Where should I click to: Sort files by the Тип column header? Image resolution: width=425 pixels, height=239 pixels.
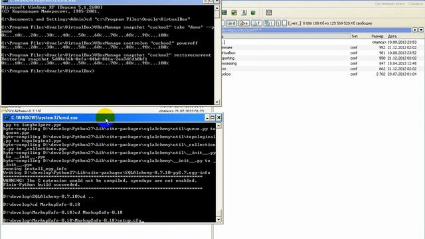point(355,36)
